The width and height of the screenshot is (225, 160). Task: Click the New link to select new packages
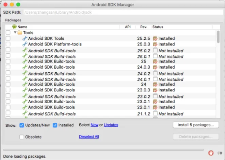pyautogui.click(x=94, y=125)
